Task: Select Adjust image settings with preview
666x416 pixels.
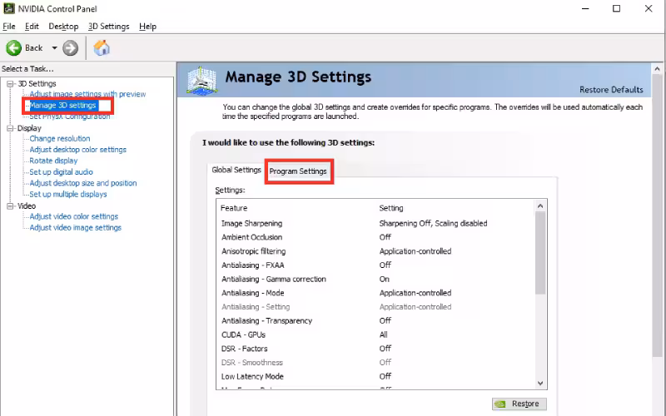Action: coord(87,94)
